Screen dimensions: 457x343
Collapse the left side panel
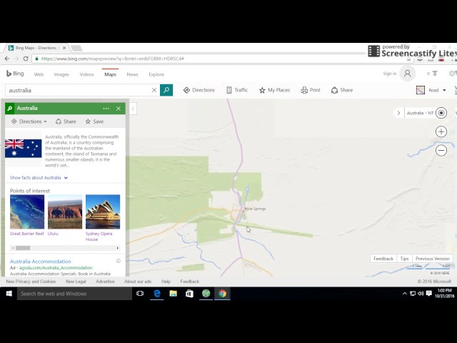134,109
